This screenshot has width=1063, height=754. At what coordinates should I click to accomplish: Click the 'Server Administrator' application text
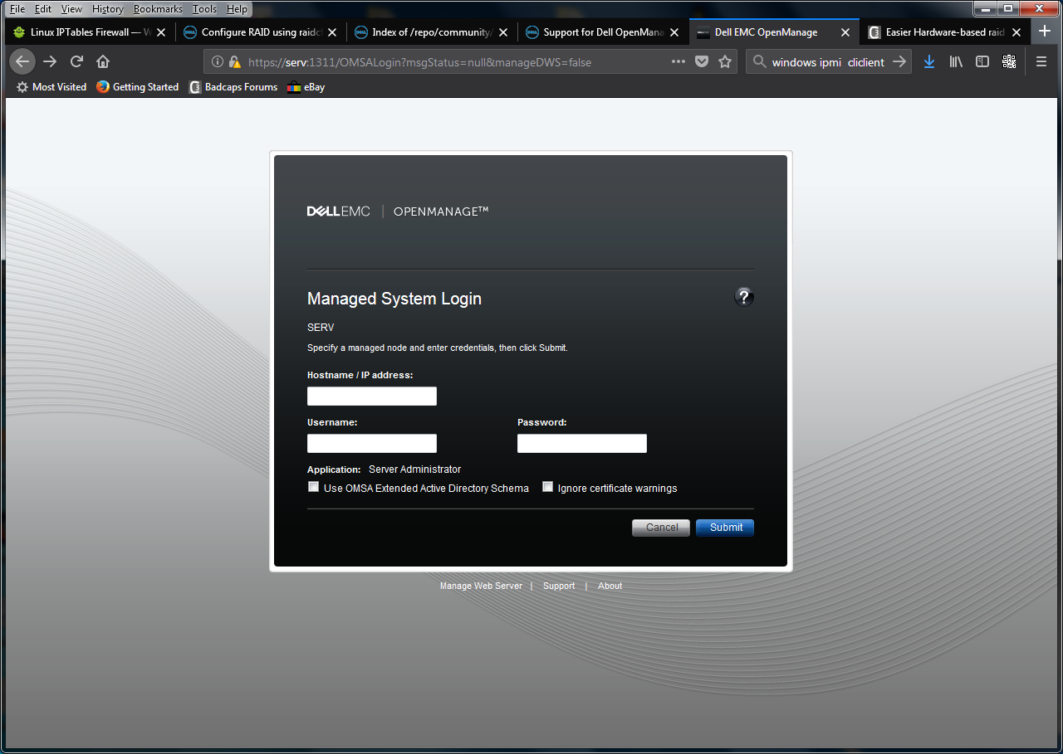(414, 469)
